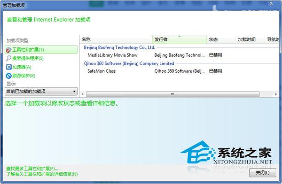Viewport: 282px width, 184px height.
Task: Open the 当前已加载的加载项 dropdown
Action: [41, 91]
